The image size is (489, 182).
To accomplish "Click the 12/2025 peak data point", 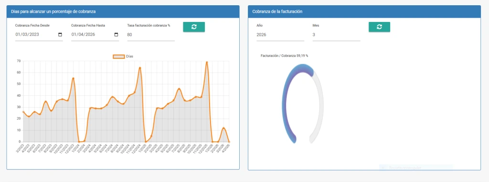I will click(207, 62).
